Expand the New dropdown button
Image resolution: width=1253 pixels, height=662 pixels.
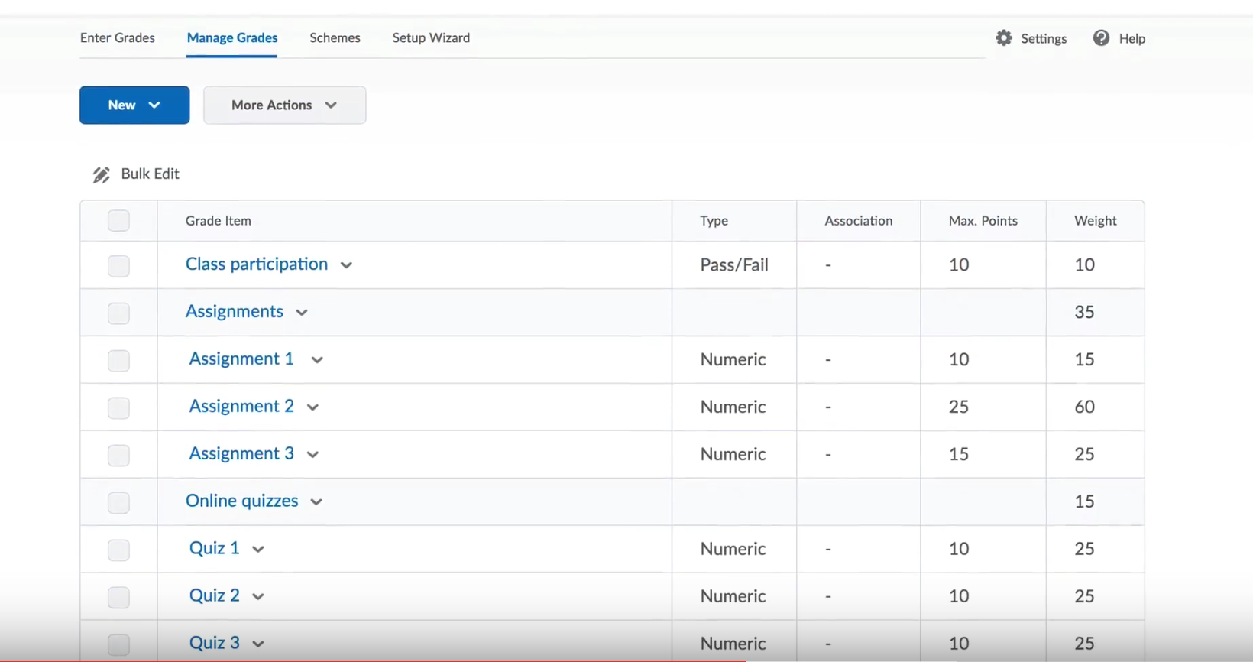[134, 105]
